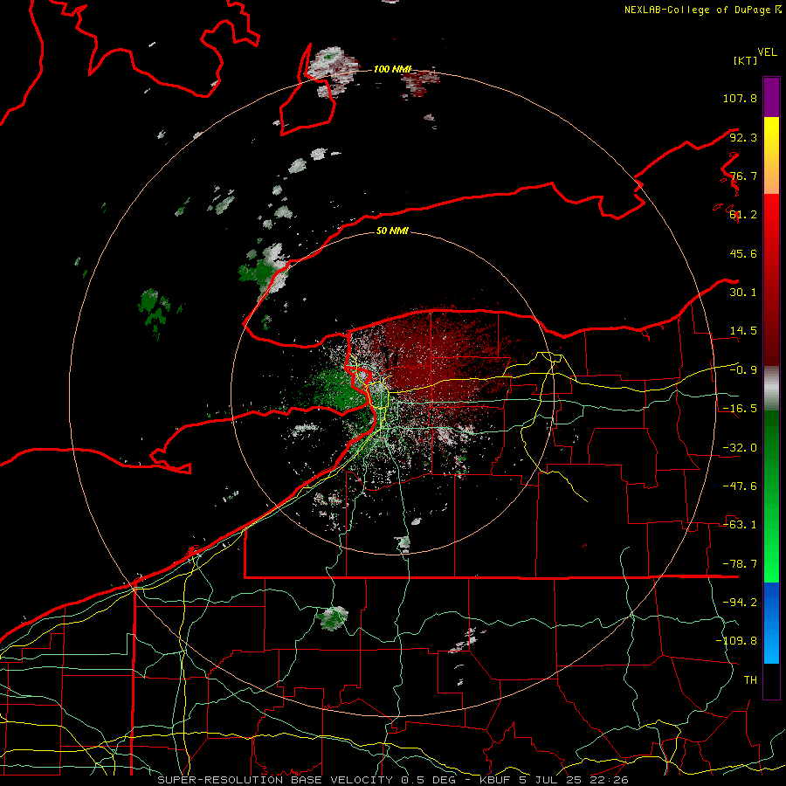Click the NEXLAB-College of DuPage credit text
This screenshot has width=786, height=786.
[702, 10]
